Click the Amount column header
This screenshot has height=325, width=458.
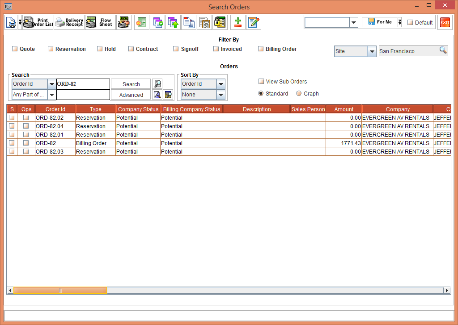pyautogui.click(x=343, y=109)
